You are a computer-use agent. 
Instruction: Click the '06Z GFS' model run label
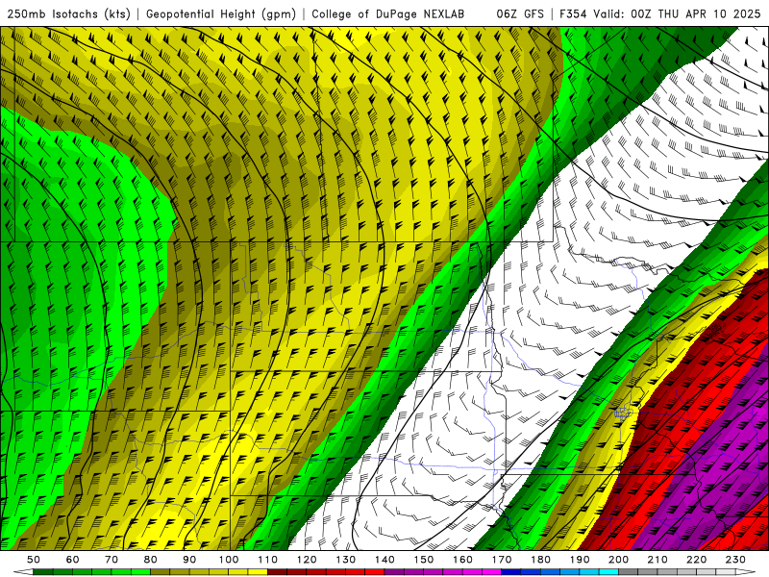(520, 14)
